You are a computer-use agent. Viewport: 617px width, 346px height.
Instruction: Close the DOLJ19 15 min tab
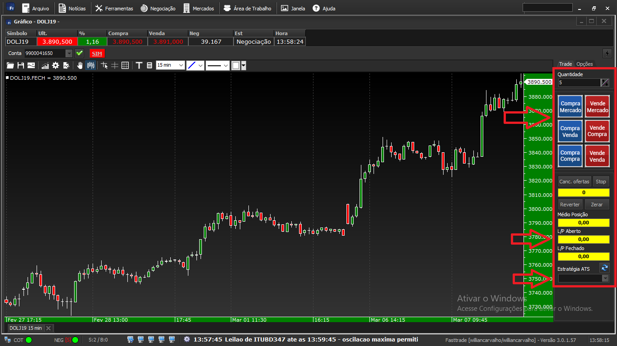(48, 328)
